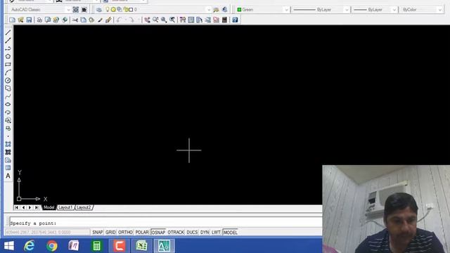Click the Make Block tool

(8, 128)
